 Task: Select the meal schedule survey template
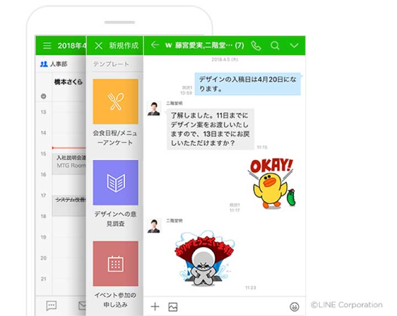[x=115, y=101]
